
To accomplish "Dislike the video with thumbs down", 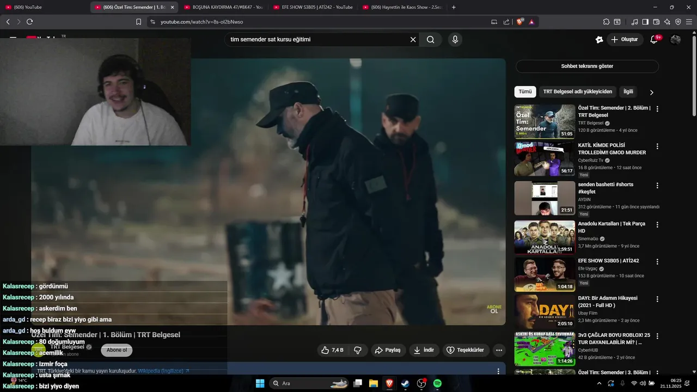I will [x=358, y=350].
